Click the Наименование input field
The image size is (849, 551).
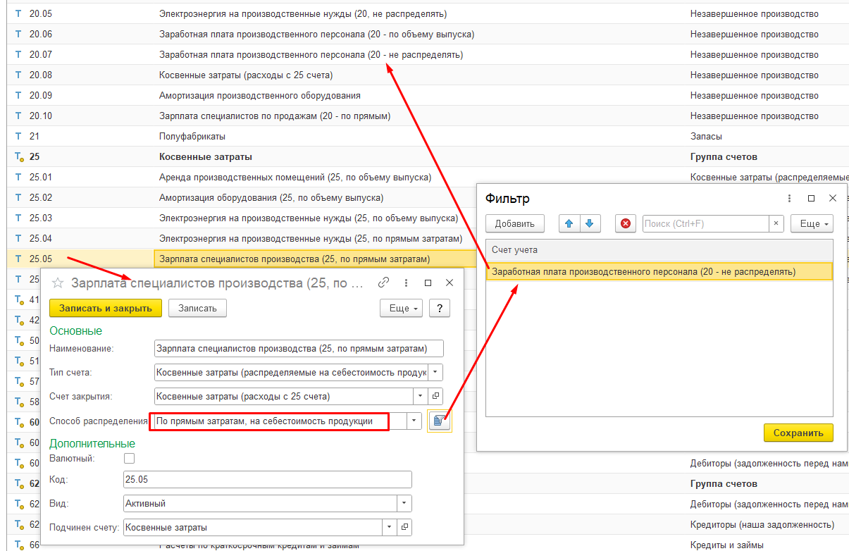(x=299, y=348)
